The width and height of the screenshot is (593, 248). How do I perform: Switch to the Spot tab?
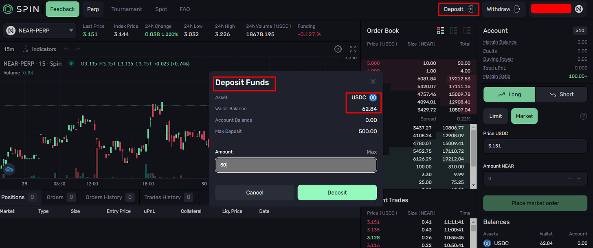click(161, 9)
